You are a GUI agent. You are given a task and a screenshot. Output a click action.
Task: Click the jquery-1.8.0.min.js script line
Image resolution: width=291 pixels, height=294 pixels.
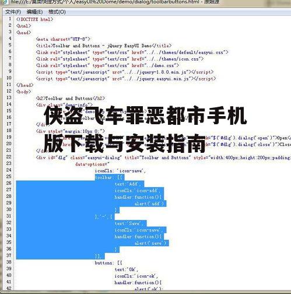click(125, 72)
